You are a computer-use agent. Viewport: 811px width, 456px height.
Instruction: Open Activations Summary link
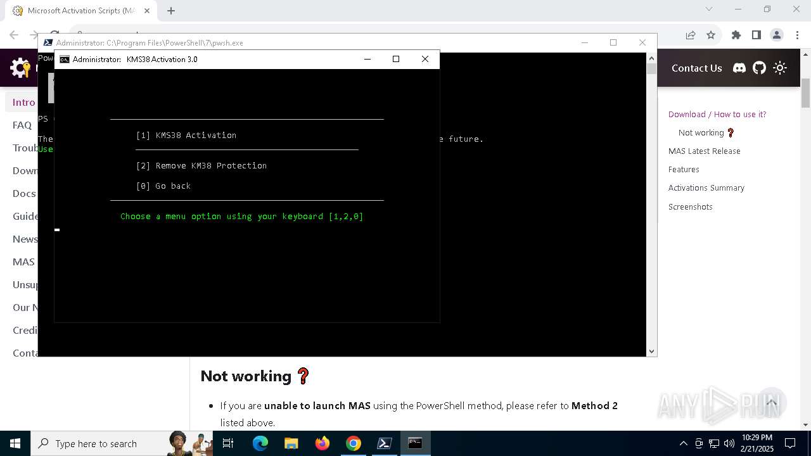(x=706, y=187)
